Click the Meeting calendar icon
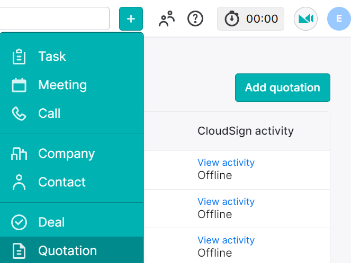Image resolution: width=351 pixels, height=263 pixels. tap(19, 85)
